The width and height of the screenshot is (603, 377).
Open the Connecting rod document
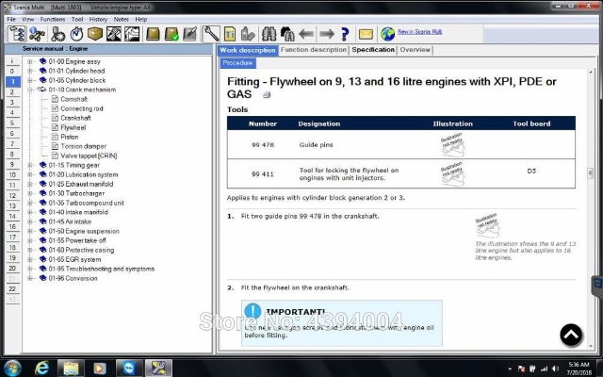[82, 108]
